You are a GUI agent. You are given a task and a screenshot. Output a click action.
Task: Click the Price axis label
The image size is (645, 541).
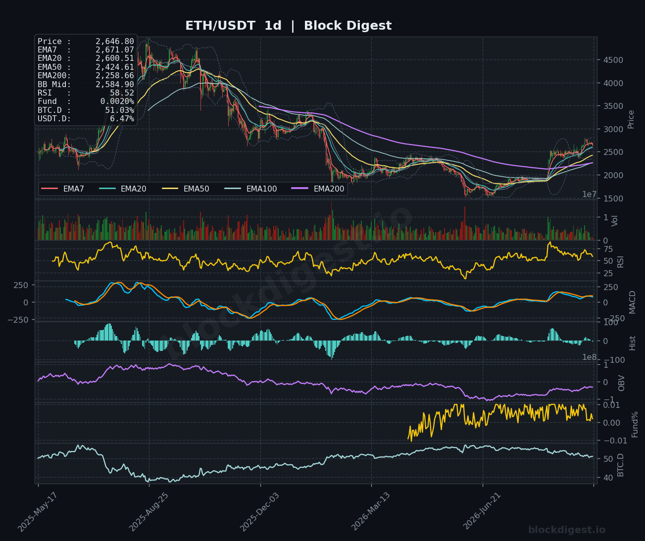(631, 119)
